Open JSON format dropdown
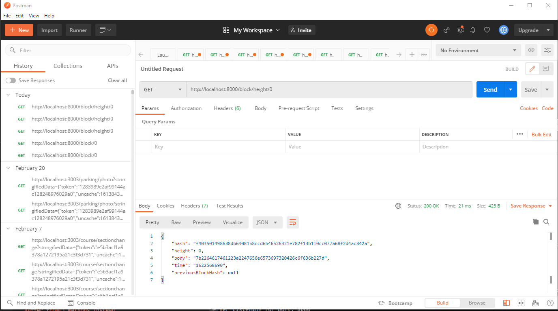 267,222
